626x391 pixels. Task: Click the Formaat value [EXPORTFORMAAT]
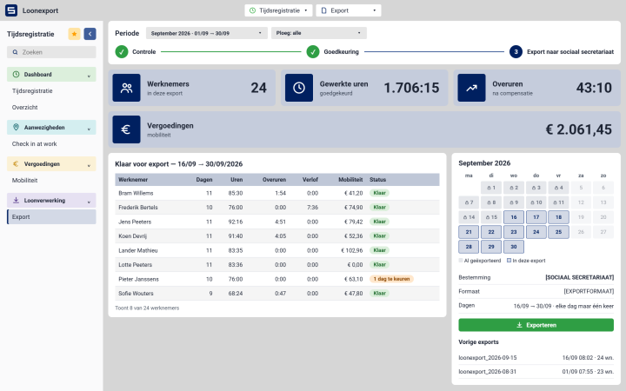[589, 291]
